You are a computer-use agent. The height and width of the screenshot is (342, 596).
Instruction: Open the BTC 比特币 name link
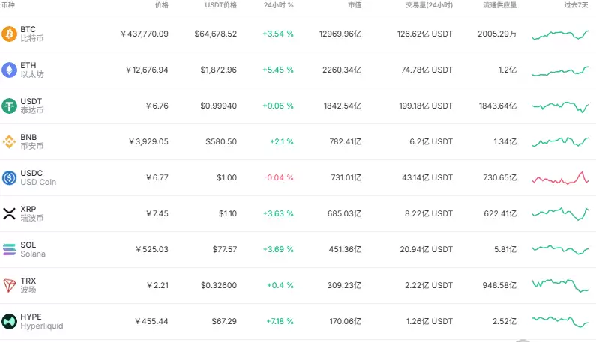coord(32,34)
